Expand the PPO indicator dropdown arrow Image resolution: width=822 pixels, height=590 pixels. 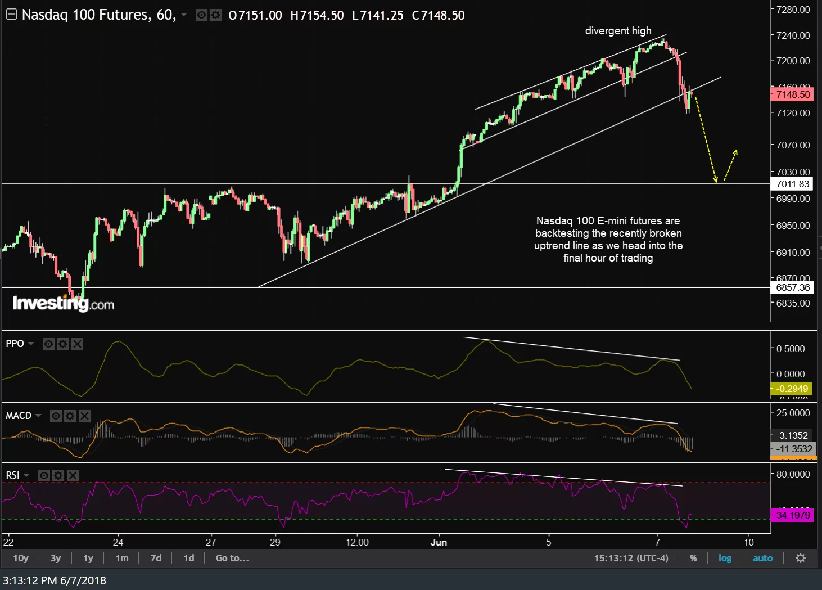click(x=31, y=344)
